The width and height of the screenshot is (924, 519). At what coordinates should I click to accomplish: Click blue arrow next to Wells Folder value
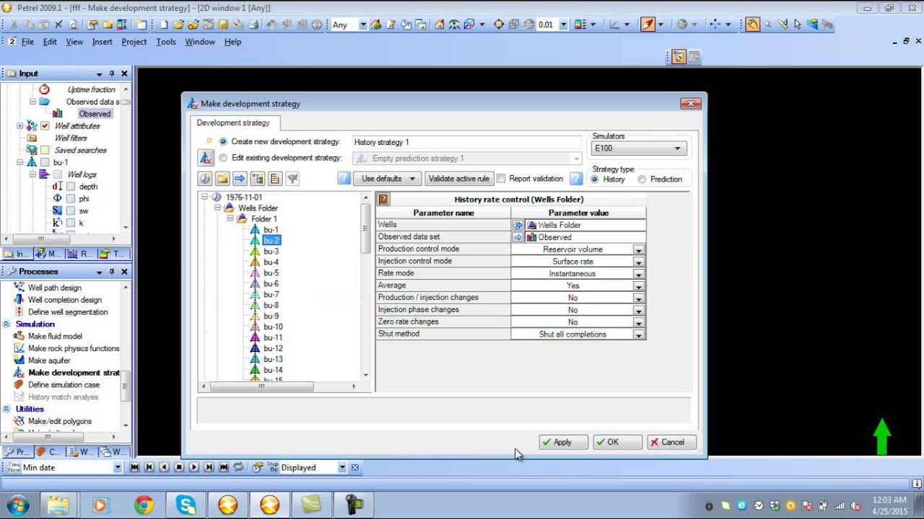pyautogui.click(x=518, y=225)
